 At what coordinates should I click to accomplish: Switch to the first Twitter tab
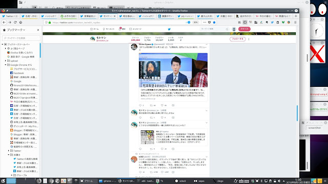(x=10, y=16)
